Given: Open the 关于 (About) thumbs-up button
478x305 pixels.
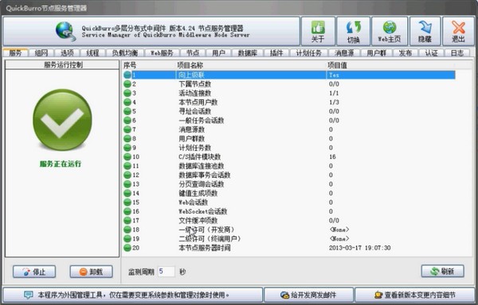Looking at the screenshot, I should (318, 31).
